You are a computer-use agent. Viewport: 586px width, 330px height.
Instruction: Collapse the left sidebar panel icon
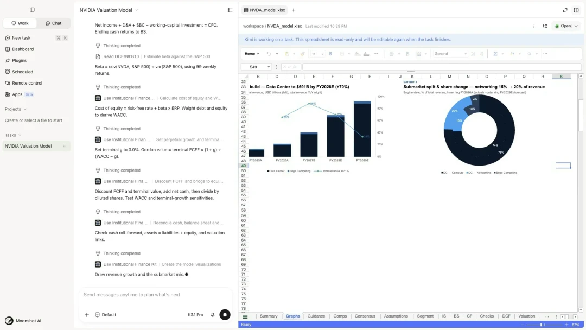(x=32, y=10)
